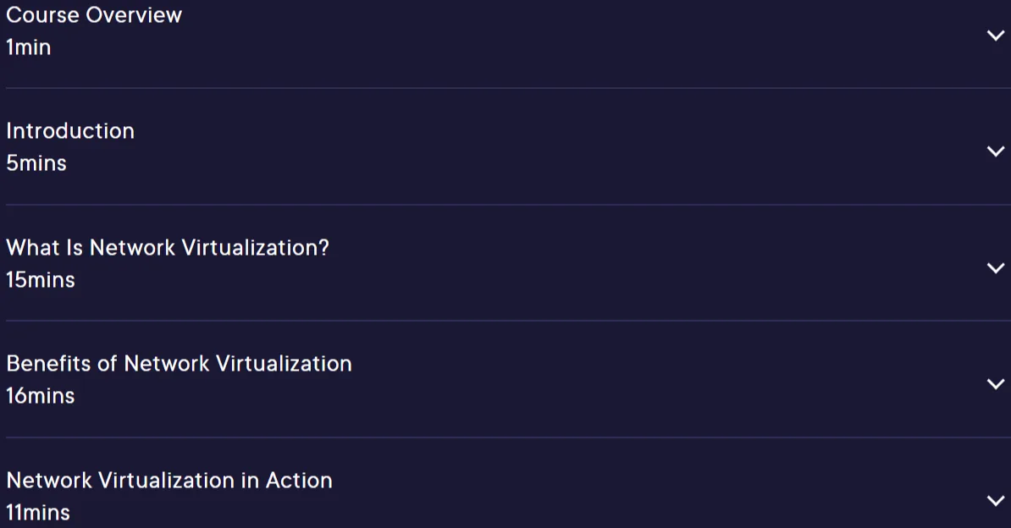Click the 15mins duration label
1011x528 pixels.
[x=41, y=280]
